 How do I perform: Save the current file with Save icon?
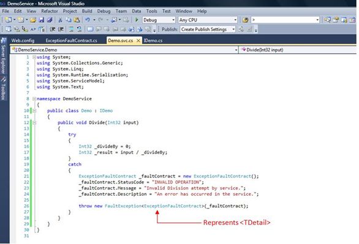click(41, 20)
